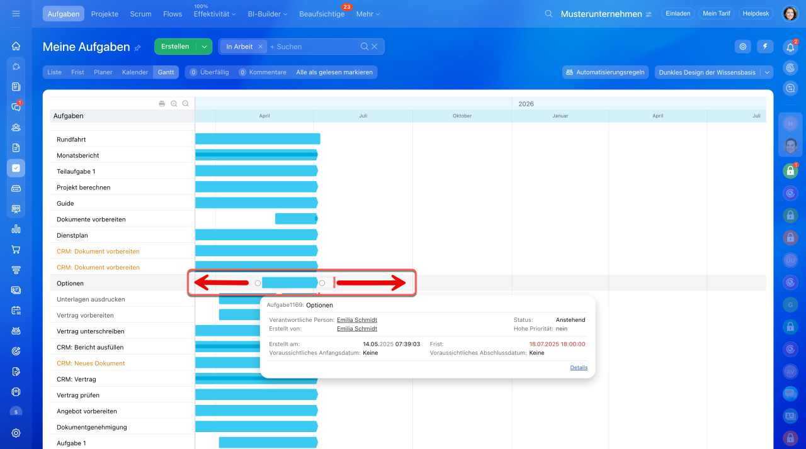Open Emilia Schmidt link under Verantwortliche Person
Screen dimensions: 806x449
tap(357, 319)
